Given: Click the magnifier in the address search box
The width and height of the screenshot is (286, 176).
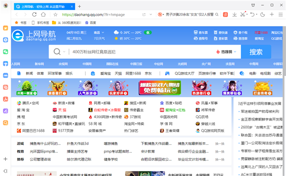Looking at the screenshot, I should click(217, 15).
